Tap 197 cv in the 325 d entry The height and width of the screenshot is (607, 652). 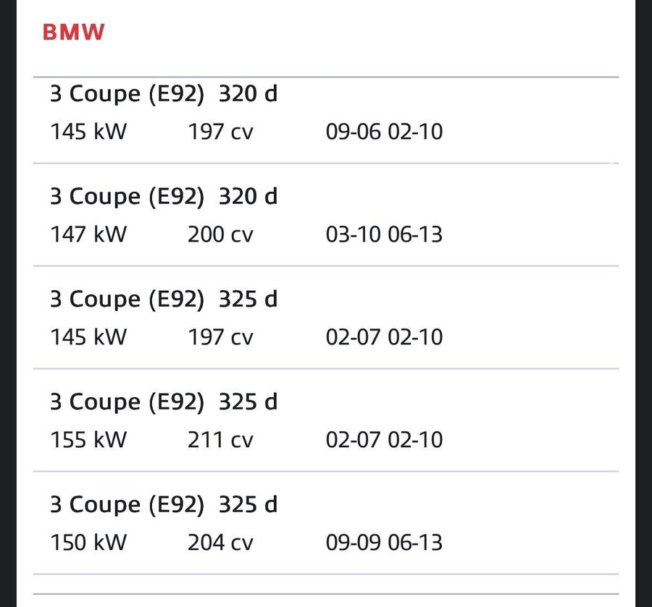click(220, 337)
